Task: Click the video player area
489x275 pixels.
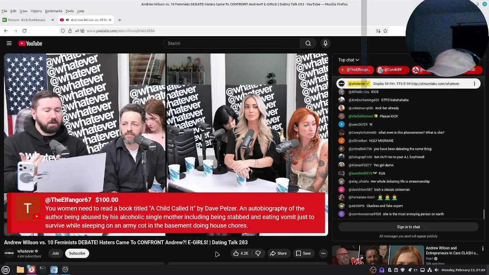Action: pos(166,144)
